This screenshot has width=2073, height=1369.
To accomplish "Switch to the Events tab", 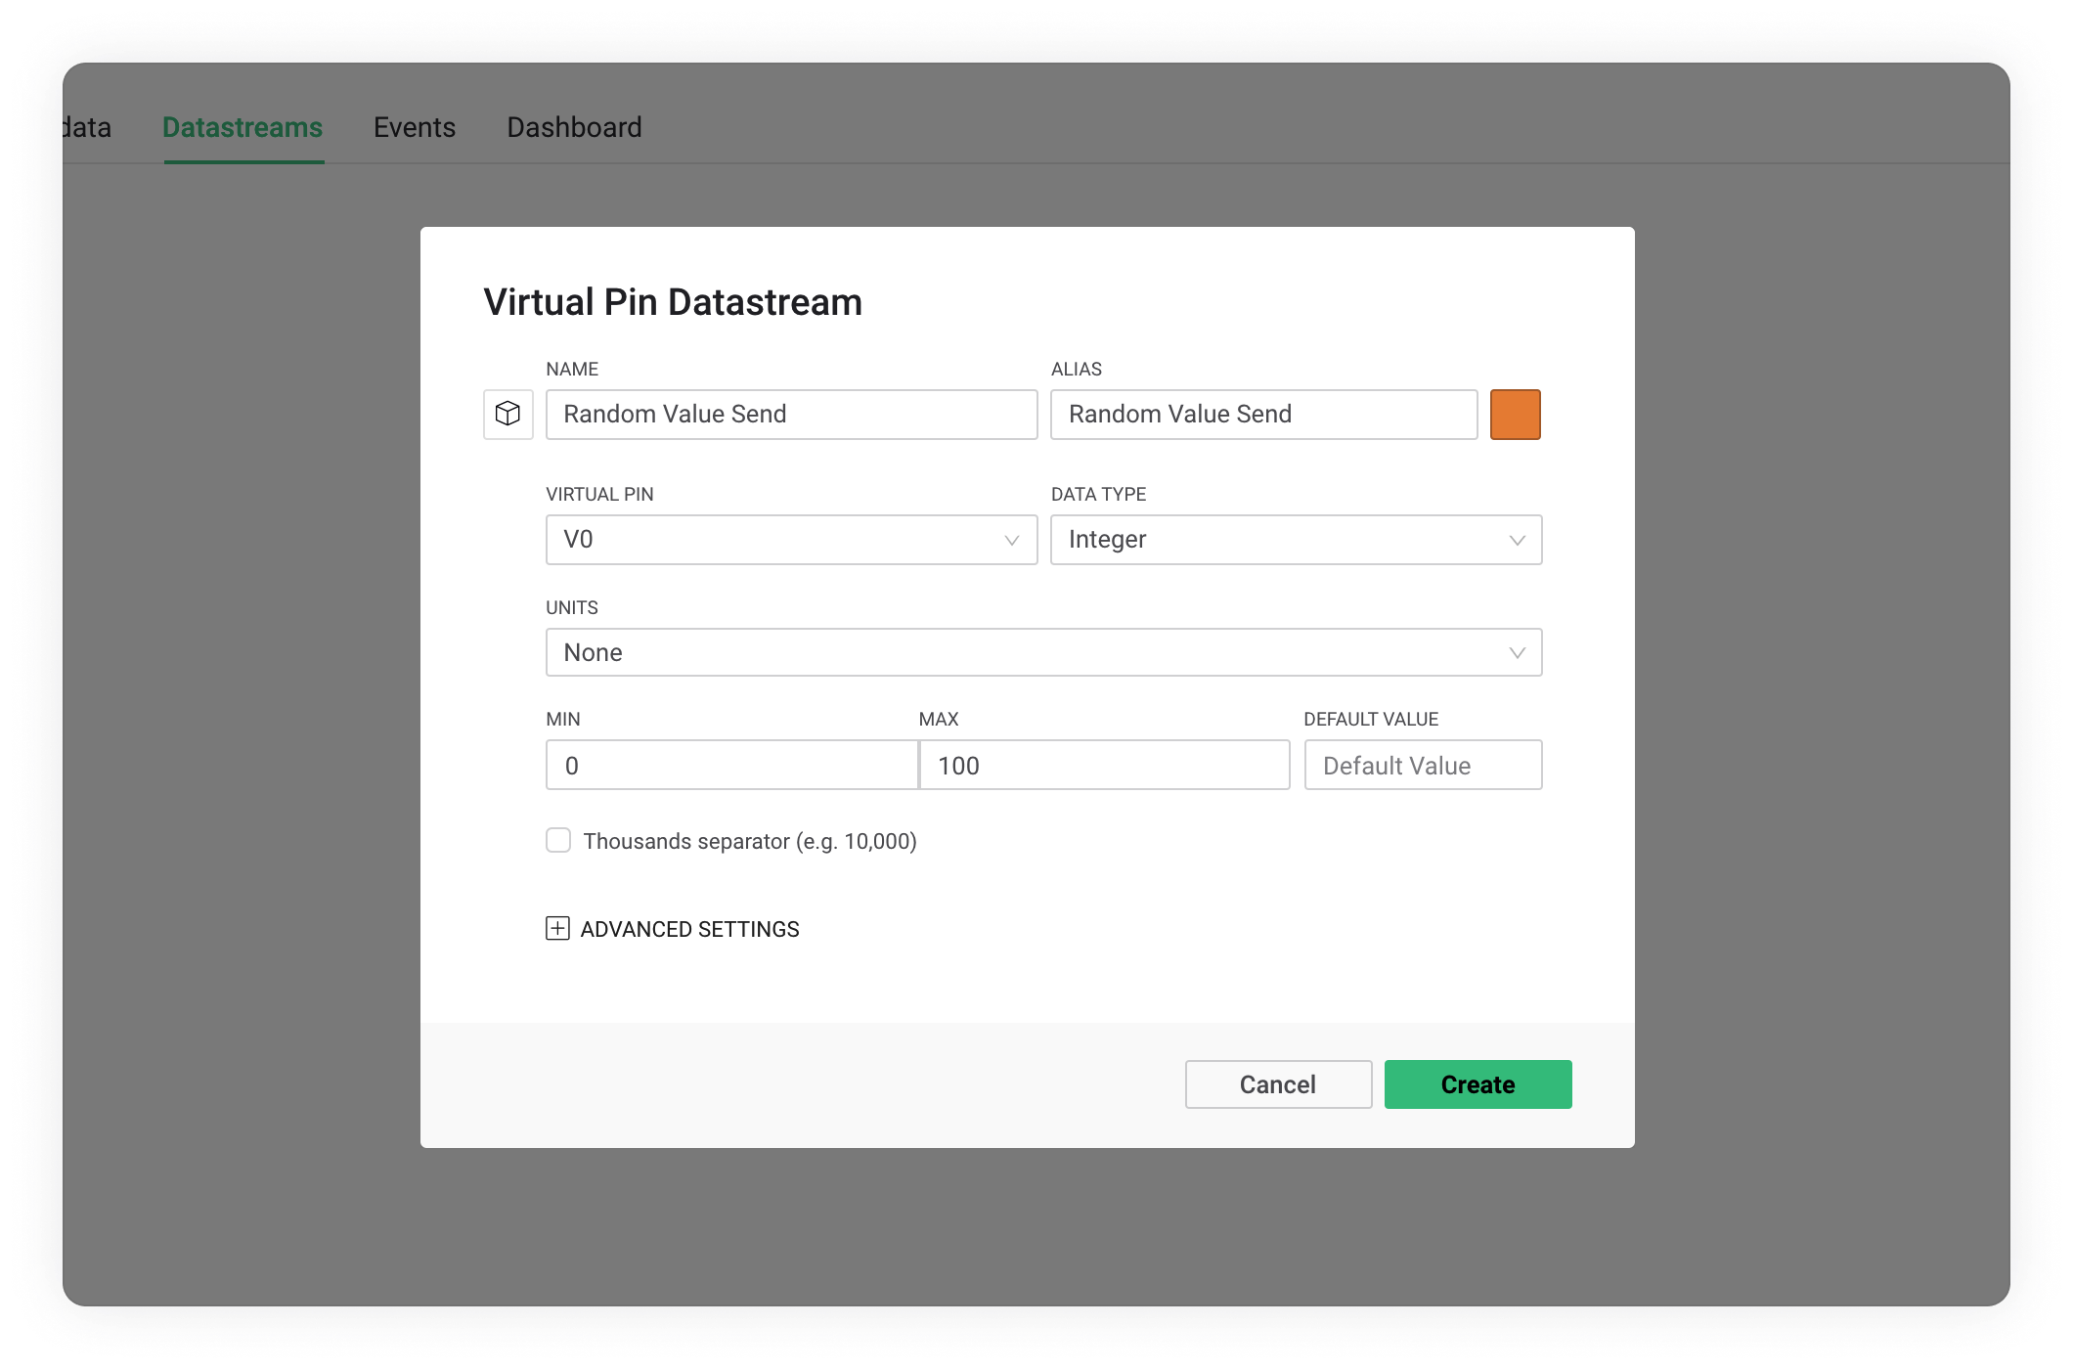I will click(x=415, y=127).
